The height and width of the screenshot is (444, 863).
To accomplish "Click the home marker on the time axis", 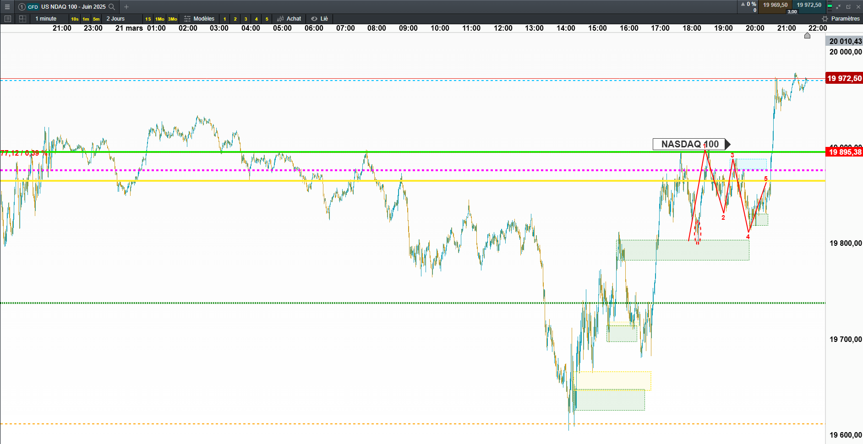I will tap(807, 36).
